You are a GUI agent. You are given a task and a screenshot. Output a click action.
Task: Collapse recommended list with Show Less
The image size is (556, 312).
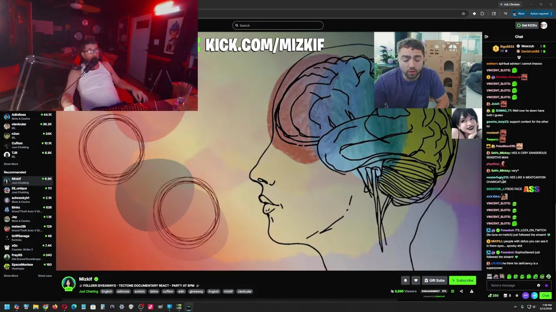click(x=45, y=276)
